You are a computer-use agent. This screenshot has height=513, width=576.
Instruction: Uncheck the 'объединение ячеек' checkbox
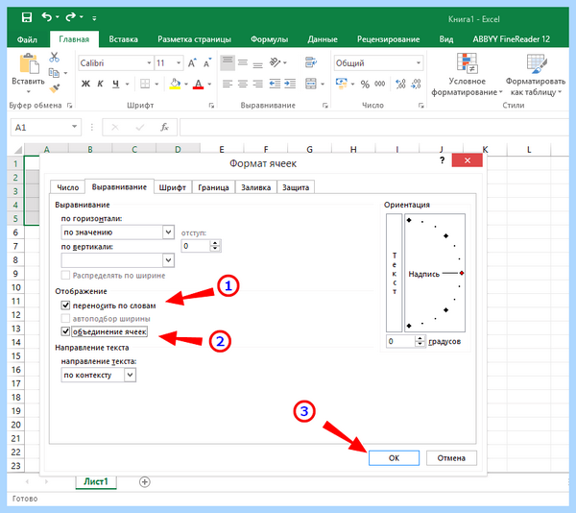65,331
